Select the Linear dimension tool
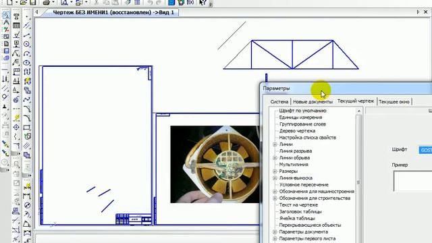This screenshot has width=432, height=243. [x=27, y=196]
